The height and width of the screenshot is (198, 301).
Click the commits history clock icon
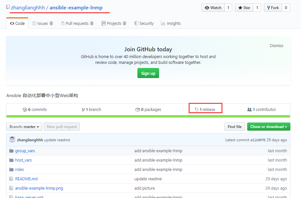coord(25,110)
